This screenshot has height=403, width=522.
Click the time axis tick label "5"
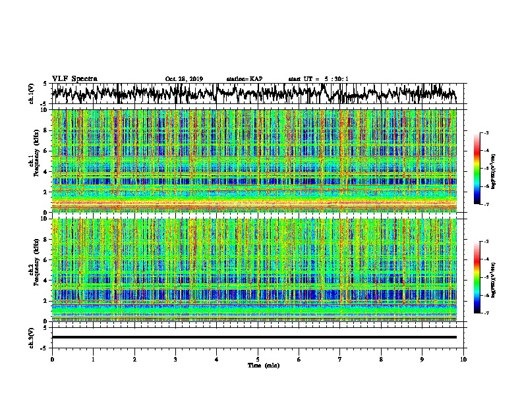[x=258, y=360]
